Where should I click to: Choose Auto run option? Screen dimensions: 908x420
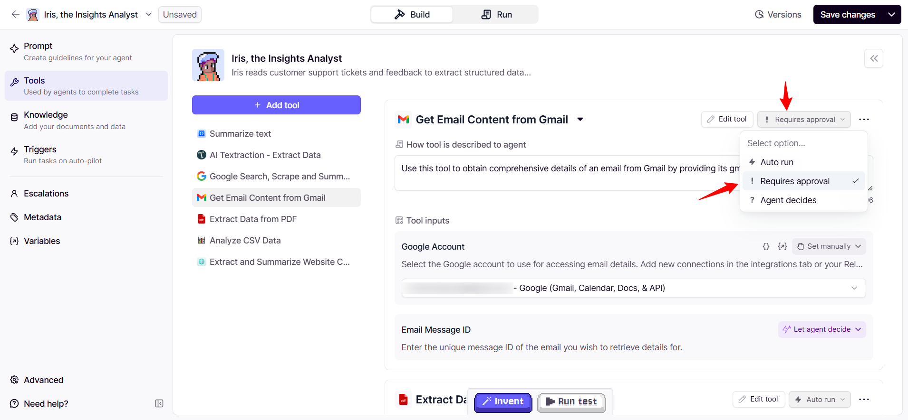[x=803, y=162]
